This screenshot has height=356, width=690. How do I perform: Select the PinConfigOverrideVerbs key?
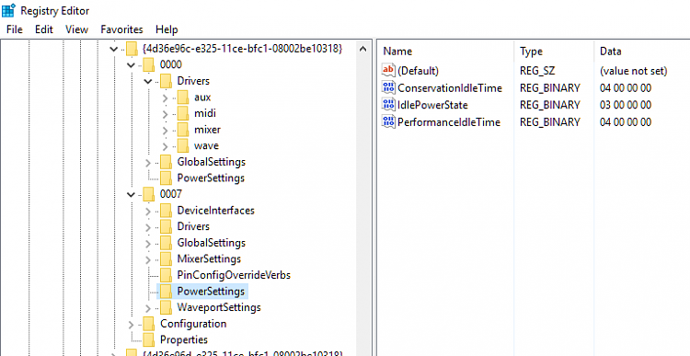pyautogui.click(x=234, y=275)
